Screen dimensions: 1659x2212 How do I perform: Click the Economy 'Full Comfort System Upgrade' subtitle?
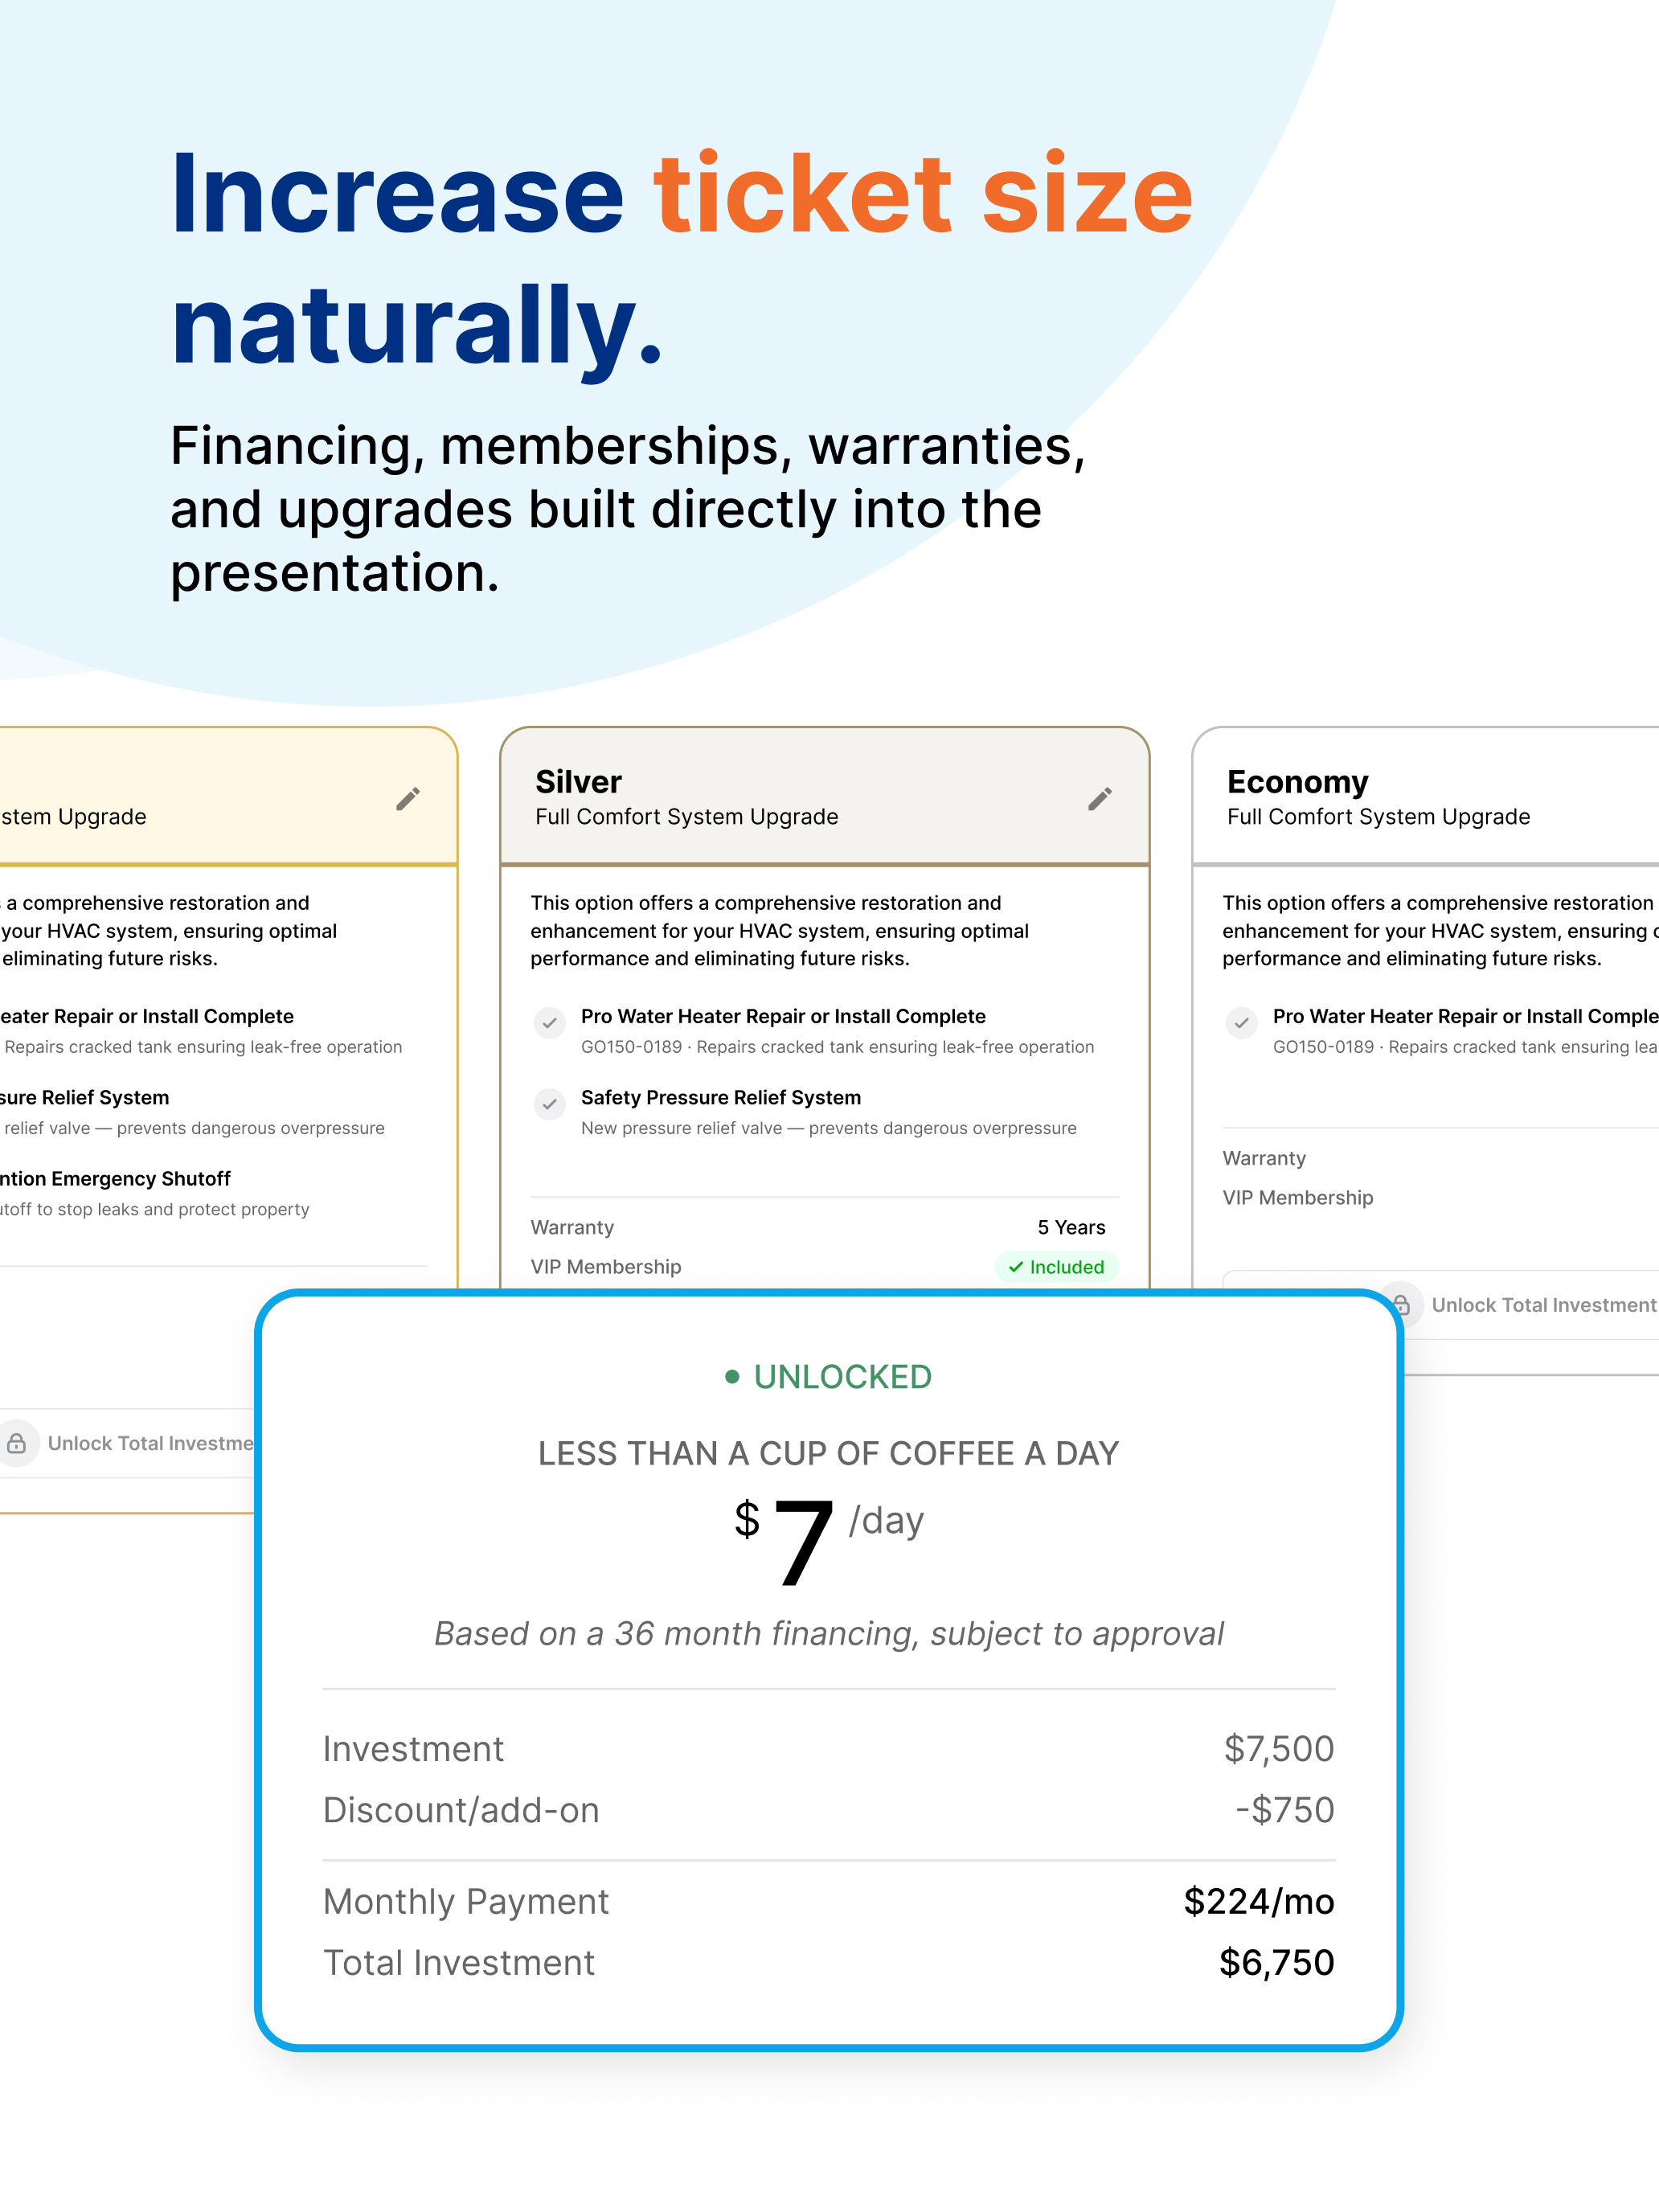(x=1378, y=817)
